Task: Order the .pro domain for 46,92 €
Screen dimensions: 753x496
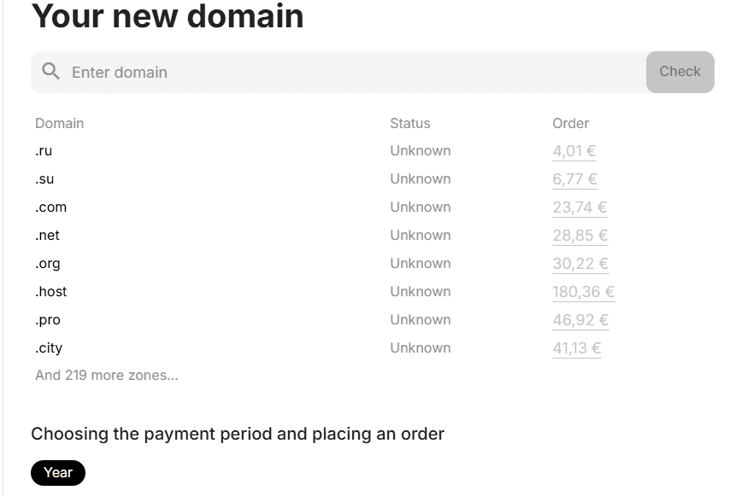Action: coord(579,320)
